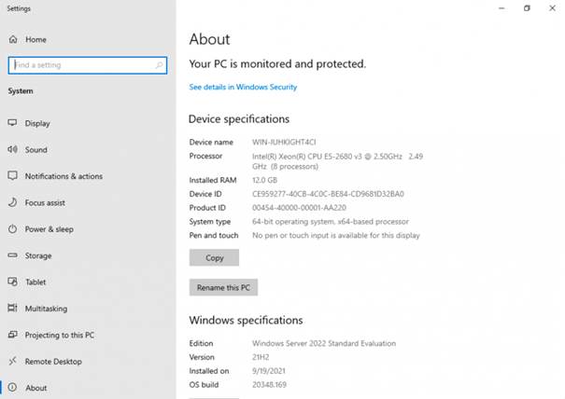Click the Multitasking icon
565x399 pixels.
click(13, 308)
